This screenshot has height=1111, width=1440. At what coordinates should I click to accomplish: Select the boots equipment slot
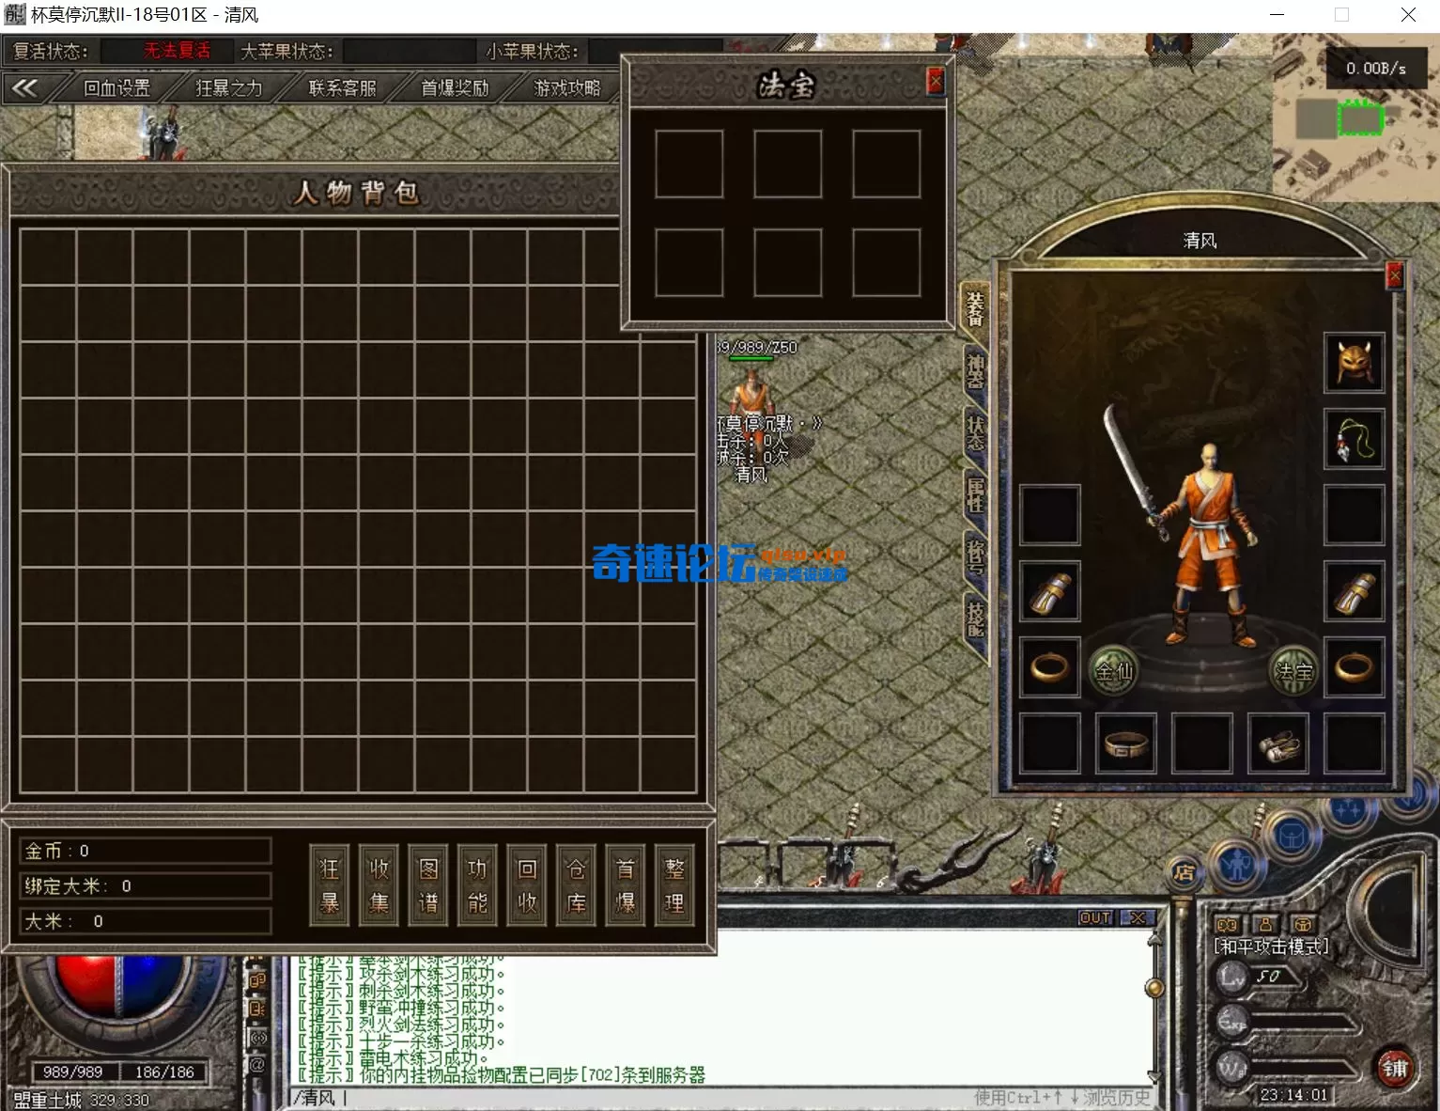coord(1277,743)
